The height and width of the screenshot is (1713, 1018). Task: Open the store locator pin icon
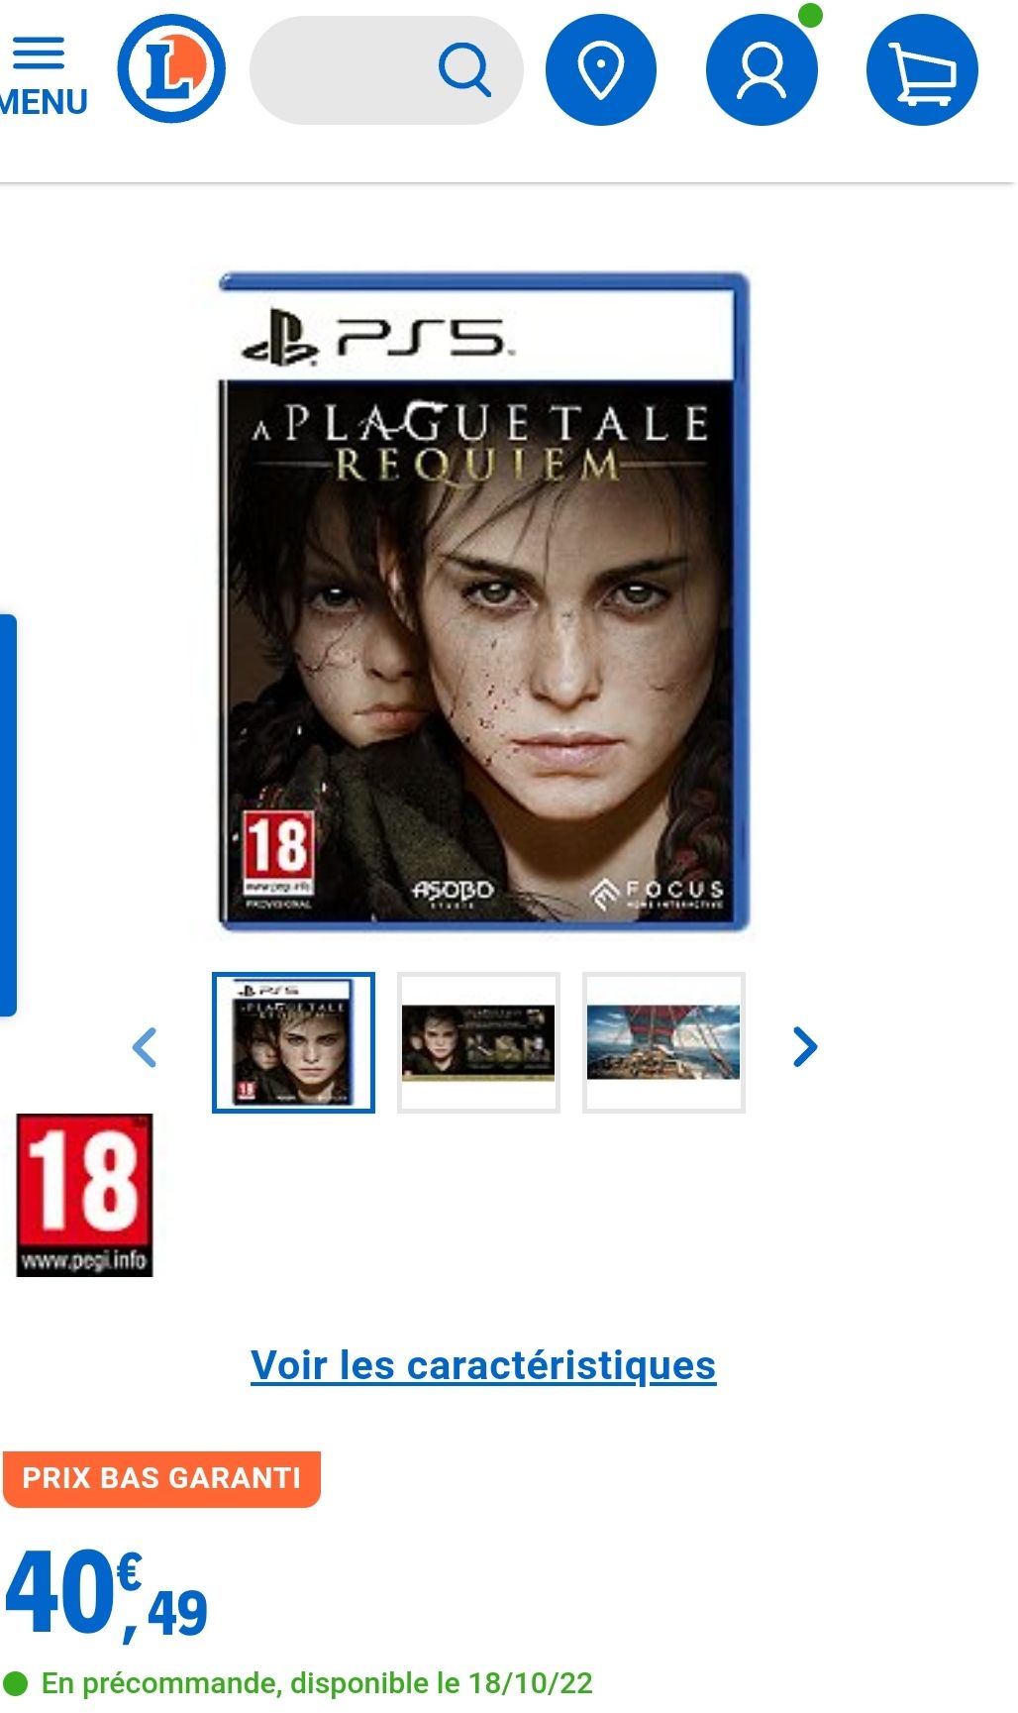click(601, 69)
